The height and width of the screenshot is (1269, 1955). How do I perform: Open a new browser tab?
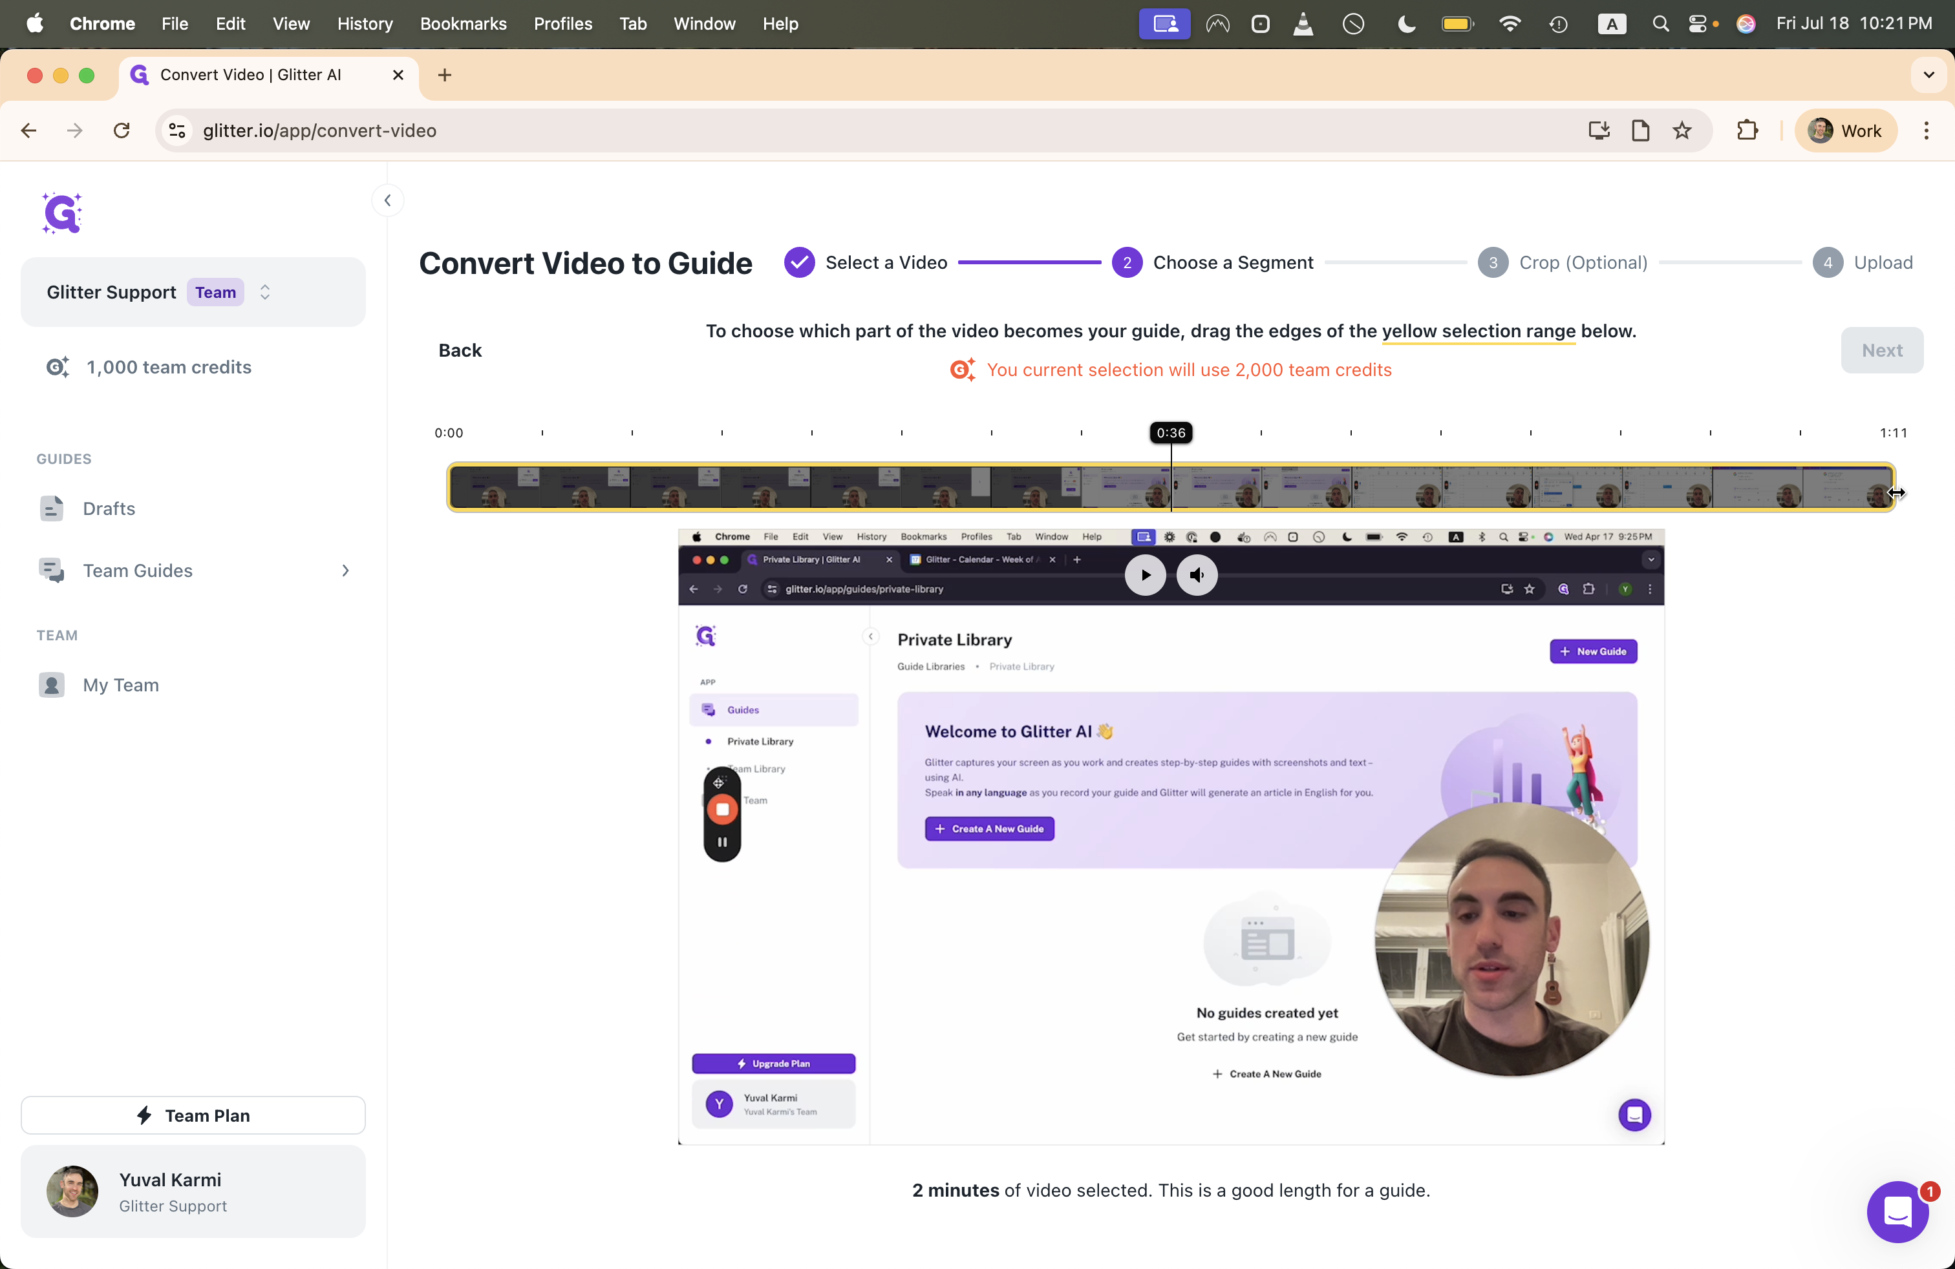pos(444,75)
